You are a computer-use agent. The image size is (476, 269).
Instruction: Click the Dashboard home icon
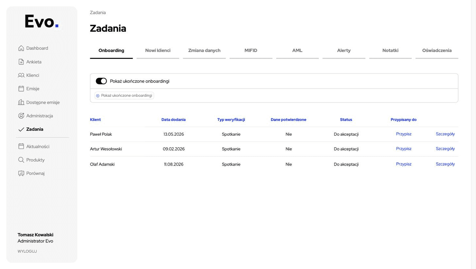point(21,48)
